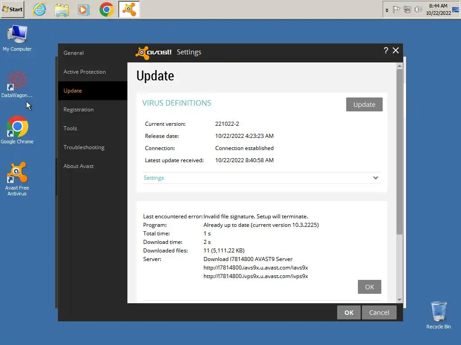Viewport: 461px width, 345px height.
Task: Click OK button in update details panel
Action: point(370,287)
